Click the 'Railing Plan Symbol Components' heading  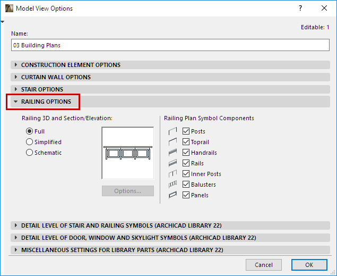click(209, 118)
